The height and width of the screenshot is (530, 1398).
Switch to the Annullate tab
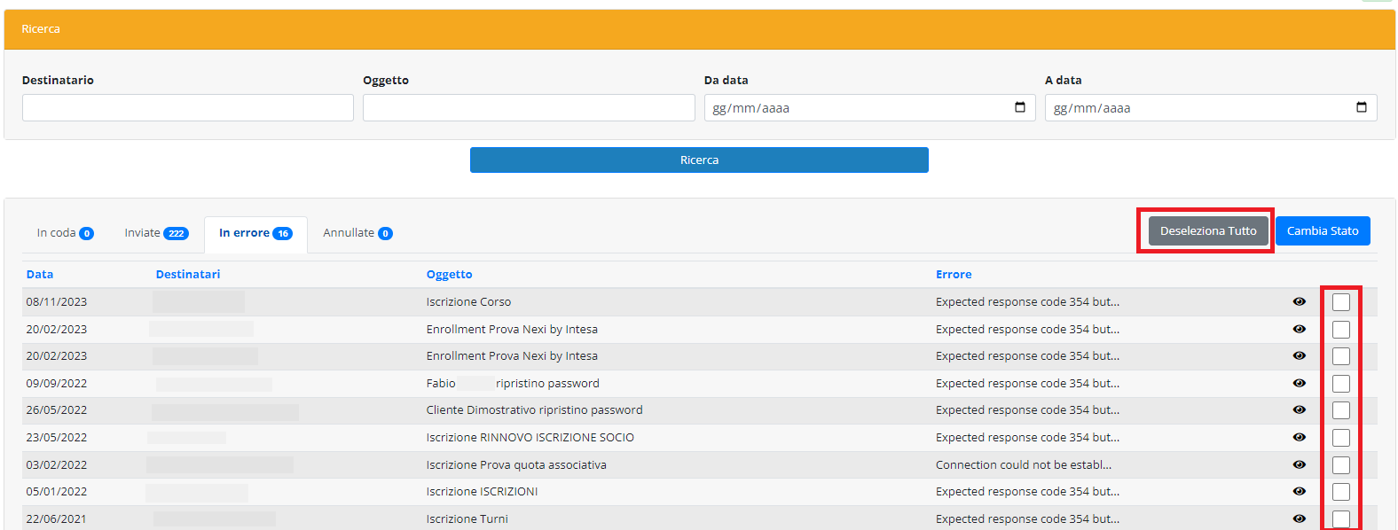click(357, 233)
